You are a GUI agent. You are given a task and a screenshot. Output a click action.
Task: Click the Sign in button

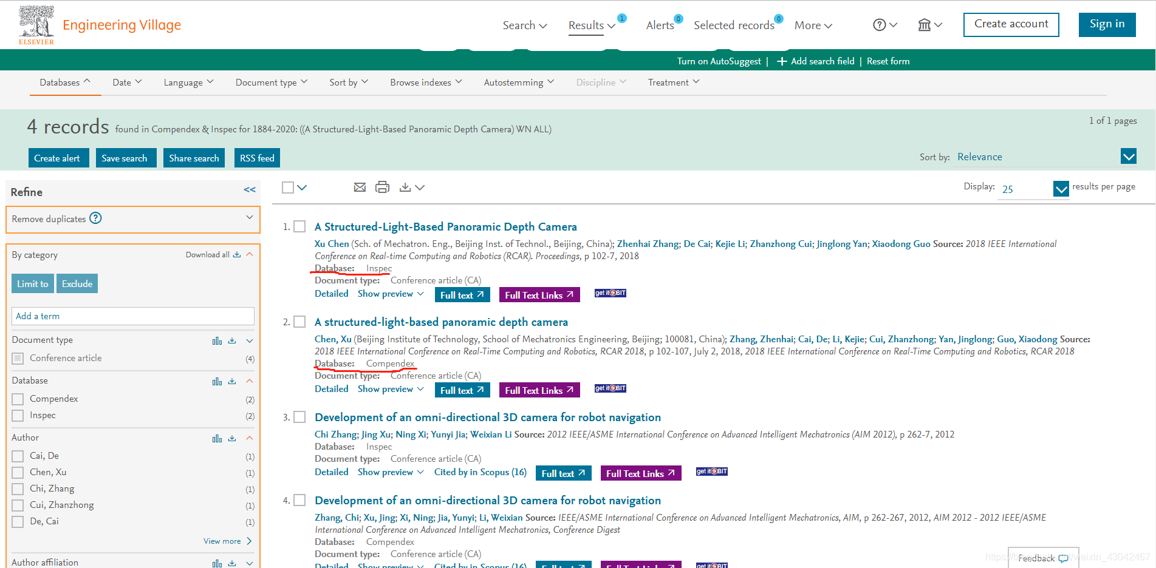pos(1107,24)
